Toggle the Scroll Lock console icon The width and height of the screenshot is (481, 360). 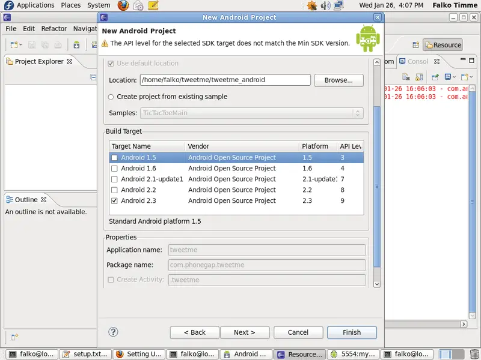[x=419, y=77]
